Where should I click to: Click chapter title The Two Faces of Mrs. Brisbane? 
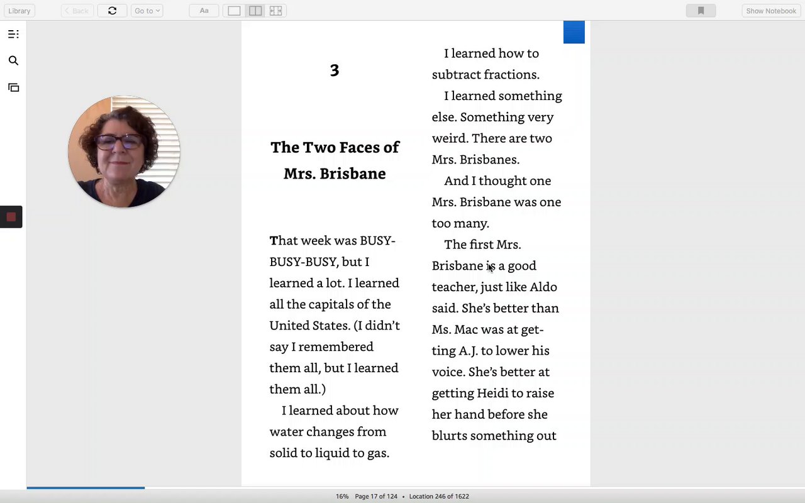335,160
